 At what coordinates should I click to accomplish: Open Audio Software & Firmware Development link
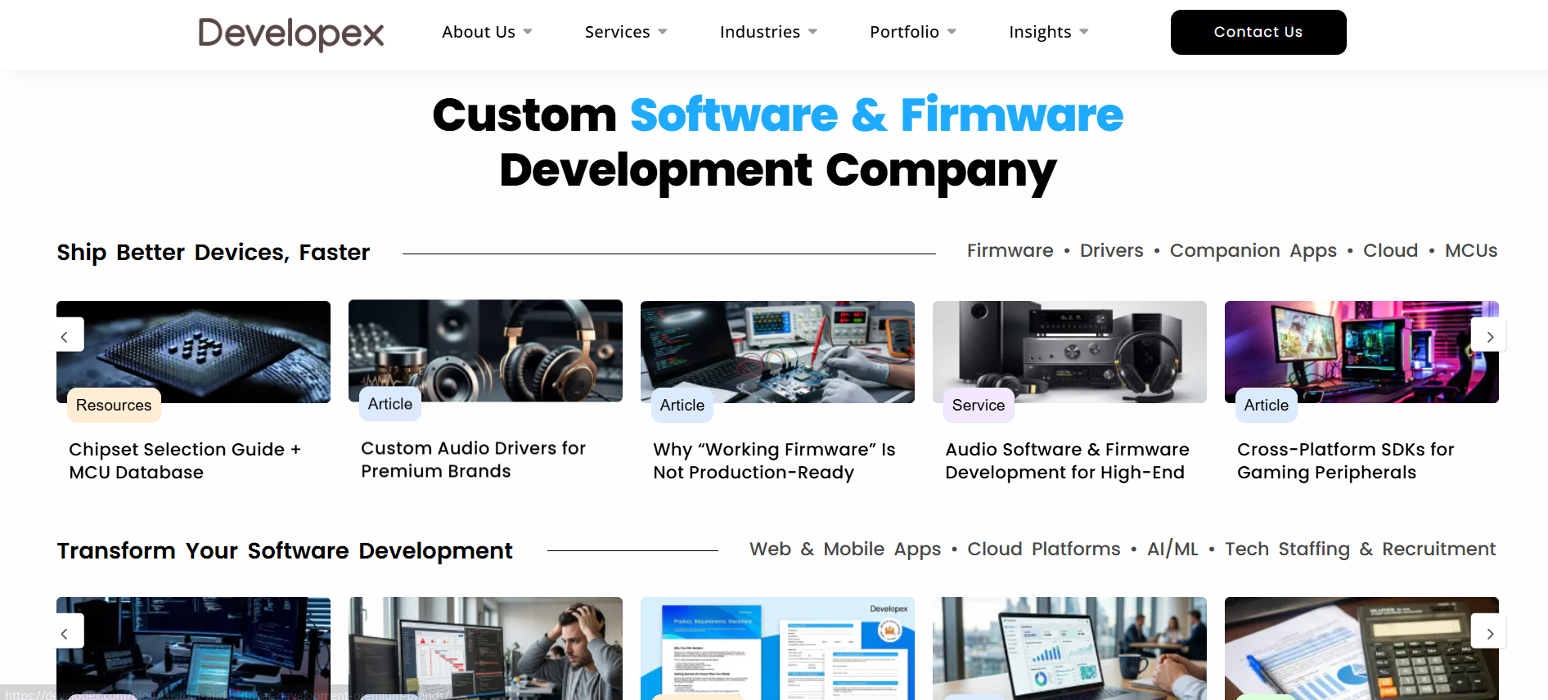point(1067,460)
